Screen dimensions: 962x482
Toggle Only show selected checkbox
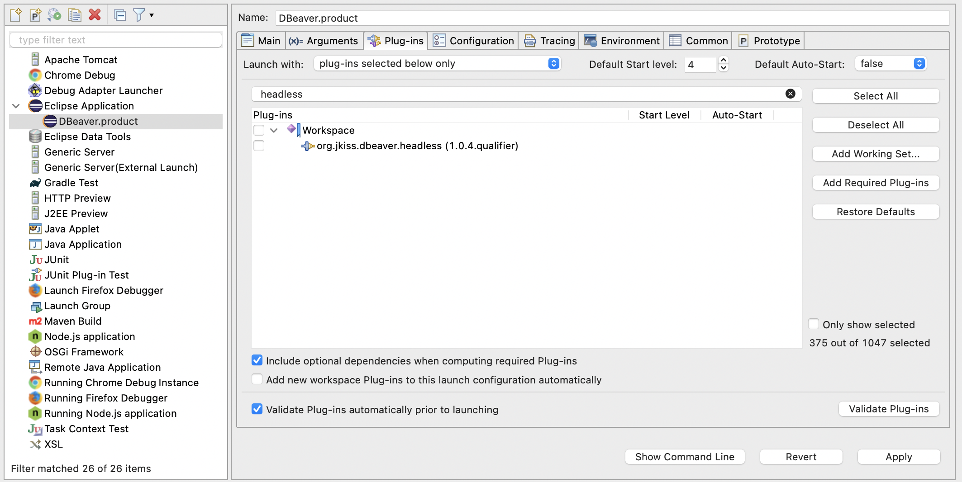(814, 324)
